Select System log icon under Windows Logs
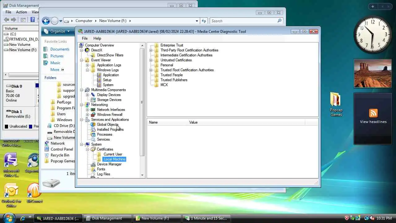The image size is (396, 223). [99, 85]
